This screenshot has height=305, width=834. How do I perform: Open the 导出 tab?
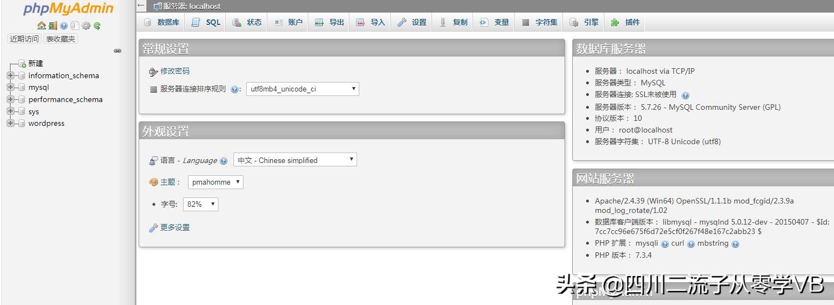tap(329, 22)
